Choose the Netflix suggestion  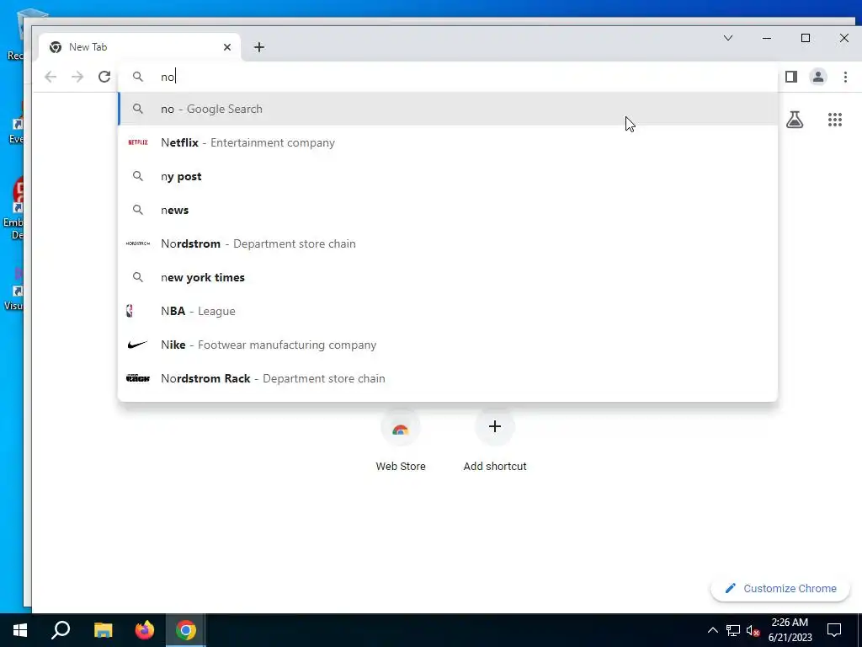448,142
